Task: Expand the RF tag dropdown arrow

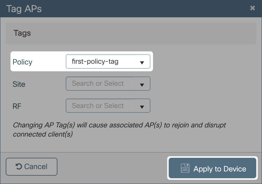Action: (142, 107)
